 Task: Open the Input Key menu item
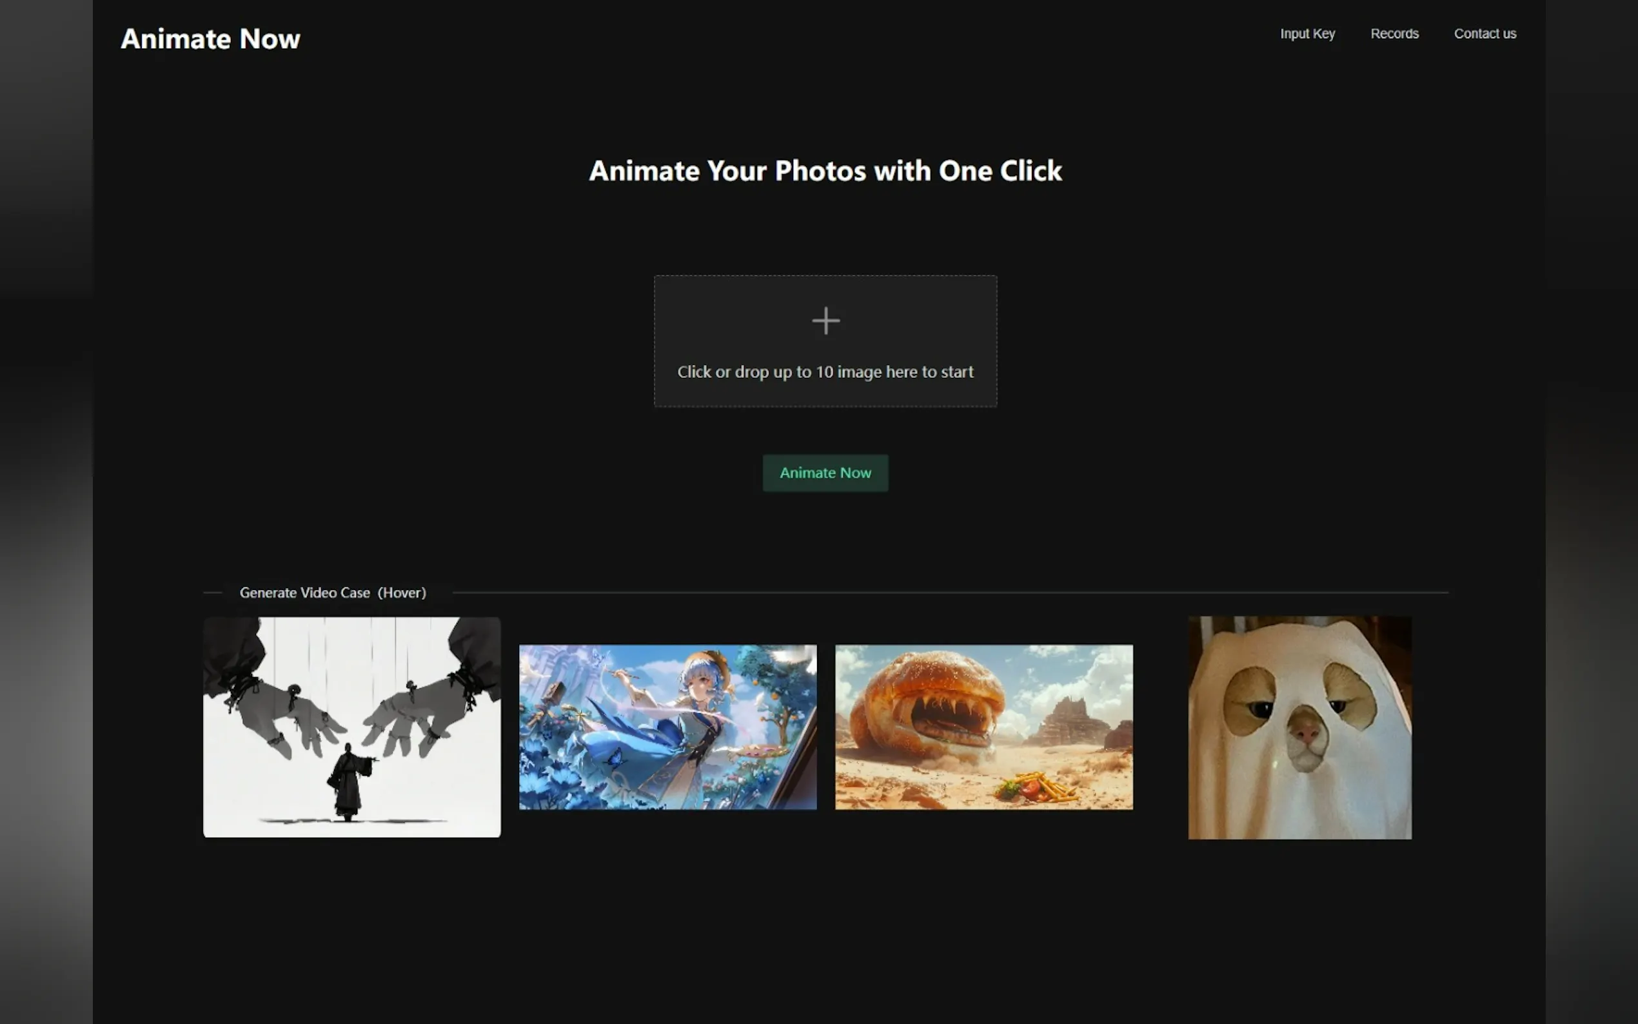click(x=1307, y=34)
